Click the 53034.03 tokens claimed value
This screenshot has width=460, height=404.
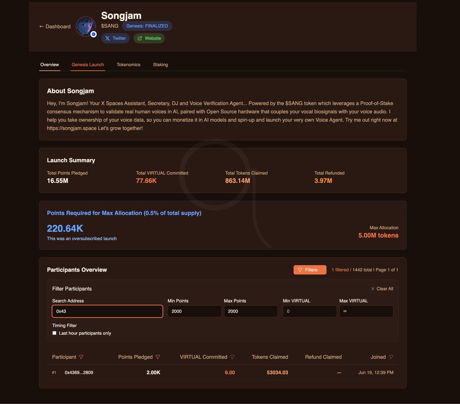[278, 373]
